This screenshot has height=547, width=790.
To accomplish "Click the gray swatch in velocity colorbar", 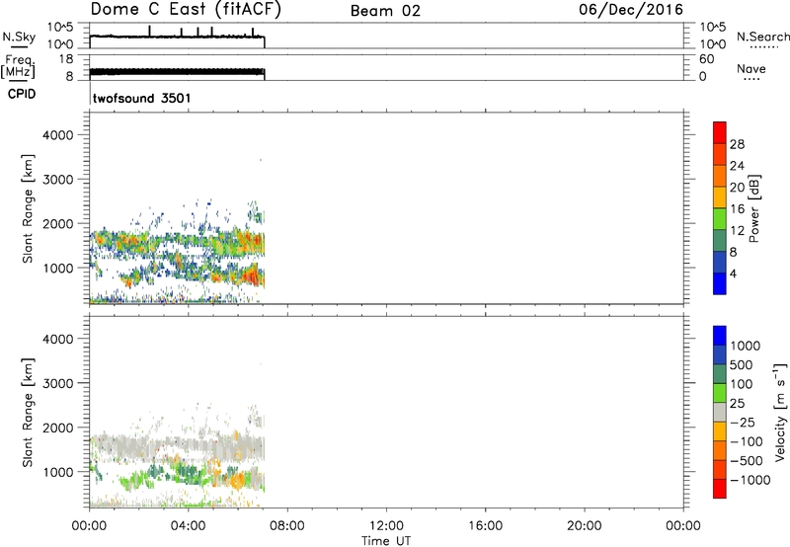I will pyautogui.click(x=720, y=413).
